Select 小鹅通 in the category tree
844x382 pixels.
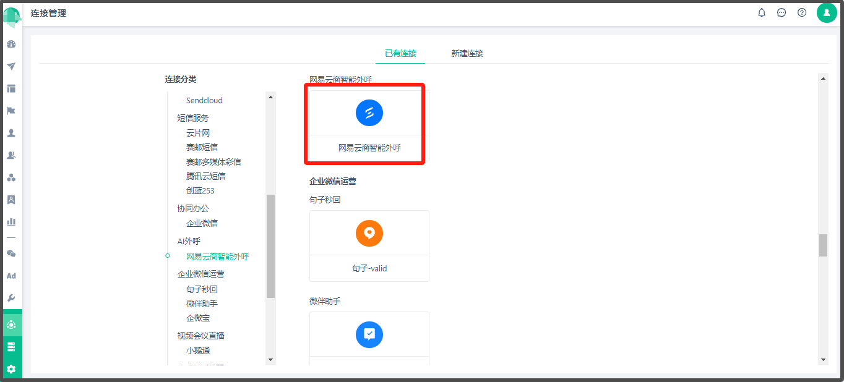point(198,350)
